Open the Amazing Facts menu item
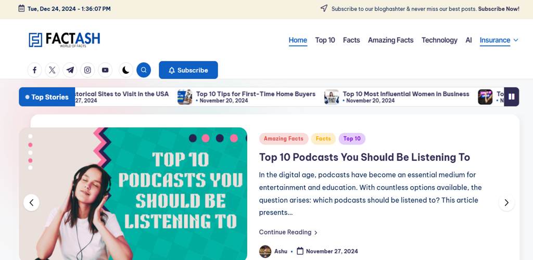This screenshot has width=533, height=260. [x=390, y=40]
